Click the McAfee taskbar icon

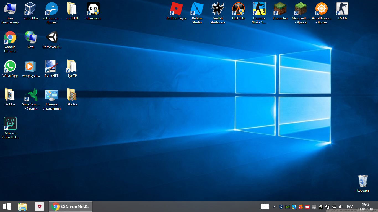click(x=40, y=206)
